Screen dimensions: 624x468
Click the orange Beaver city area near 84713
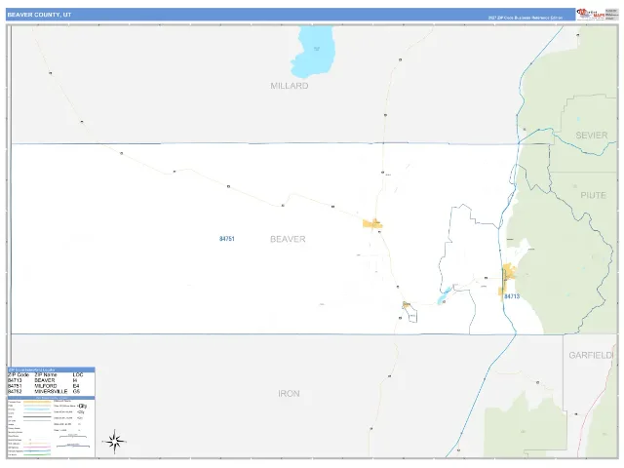(508, 272)
